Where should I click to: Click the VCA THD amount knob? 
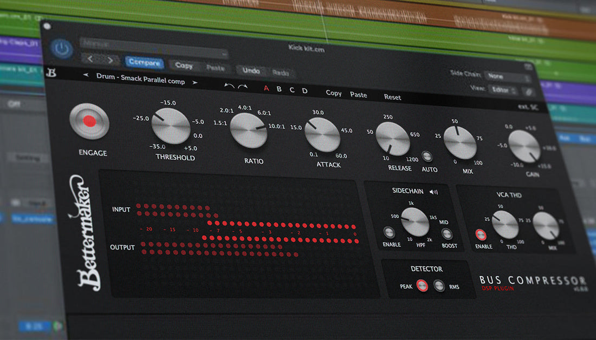tap(505, 225)
